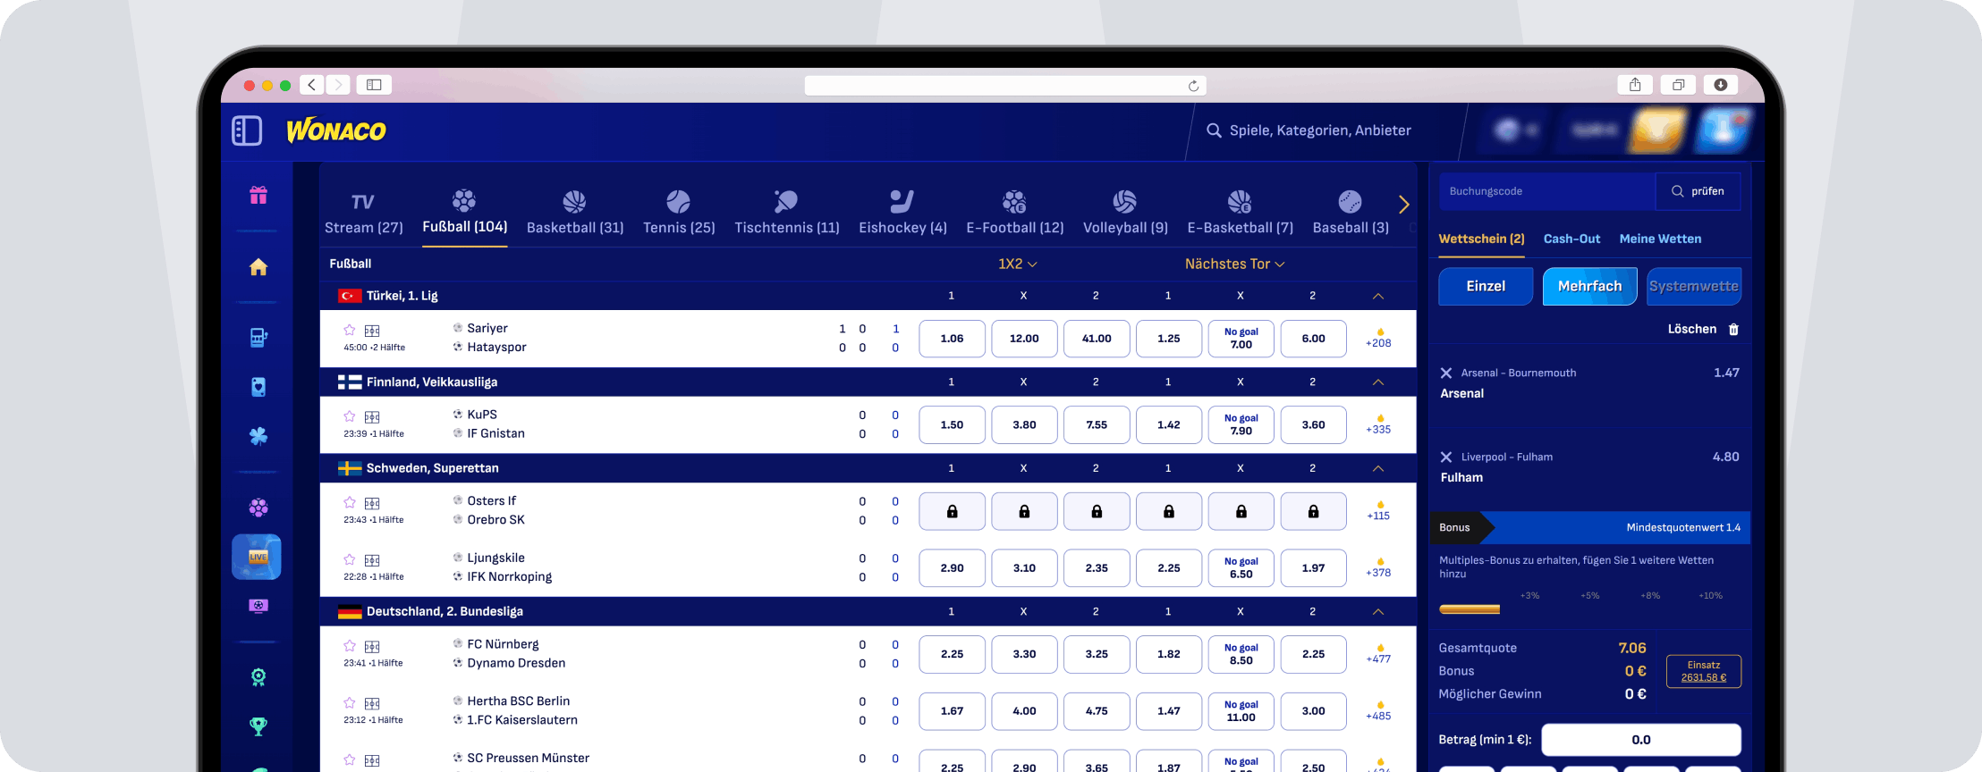Pick 1.06 odds for Sariyer win
1982x772 pixels.
(952, 339)
